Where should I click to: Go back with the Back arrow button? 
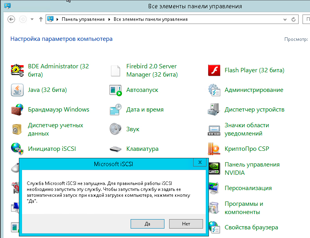pyautogui.click(x=11, y=19)
